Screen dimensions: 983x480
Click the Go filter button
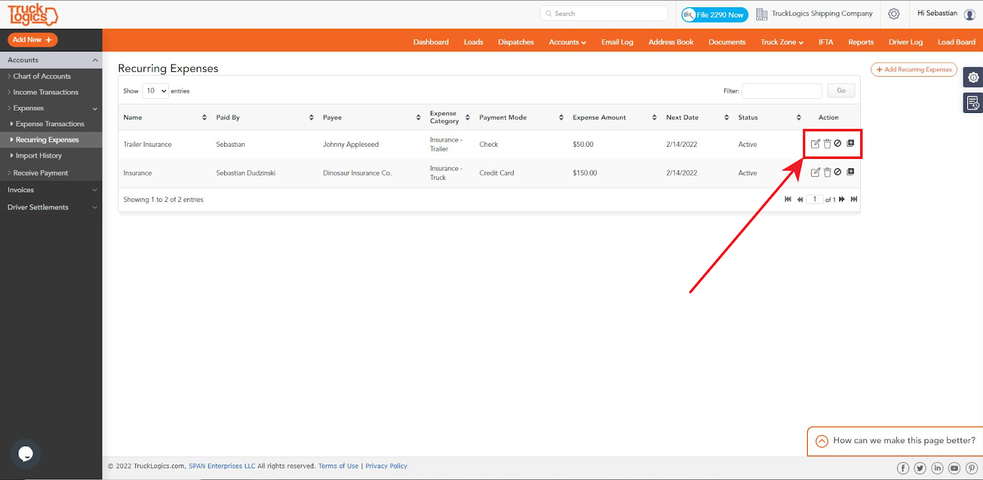coord(841,91)
